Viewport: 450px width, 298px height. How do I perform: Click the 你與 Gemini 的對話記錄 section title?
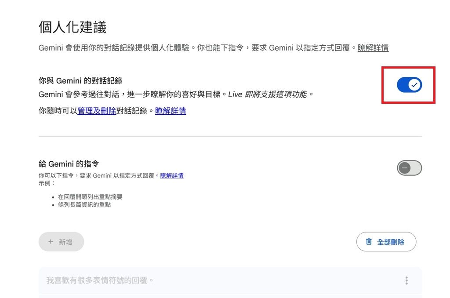80,80
